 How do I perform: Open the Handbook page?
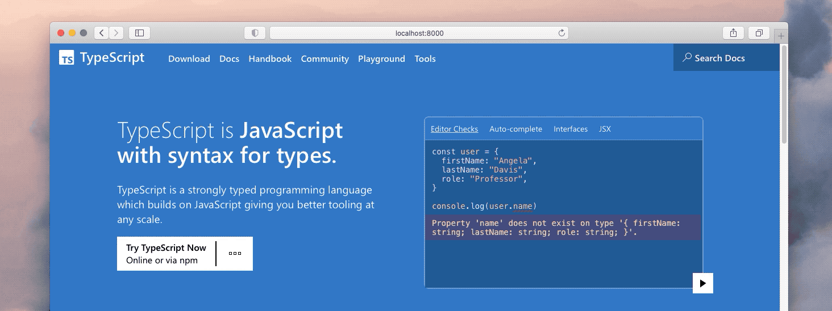click(270, 58)
